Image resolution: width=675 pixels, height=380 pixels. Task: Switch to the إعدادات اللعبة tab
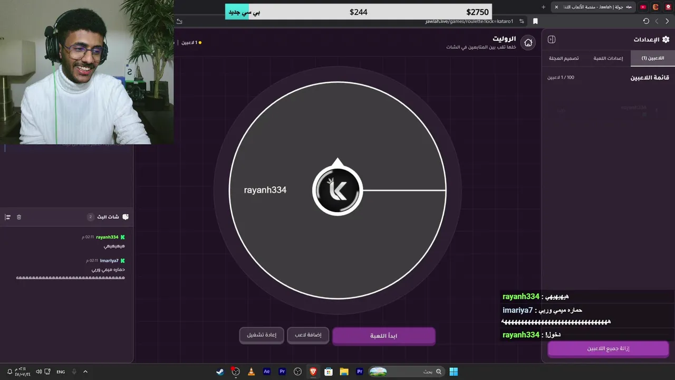click(x=608, y=58)
